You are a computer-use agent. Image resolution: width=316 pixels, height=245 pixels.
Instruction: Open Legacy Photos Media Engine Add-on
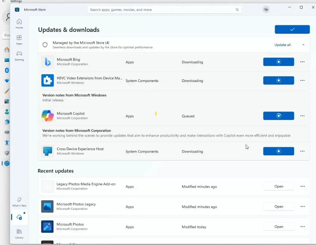[x=279, y=186]
